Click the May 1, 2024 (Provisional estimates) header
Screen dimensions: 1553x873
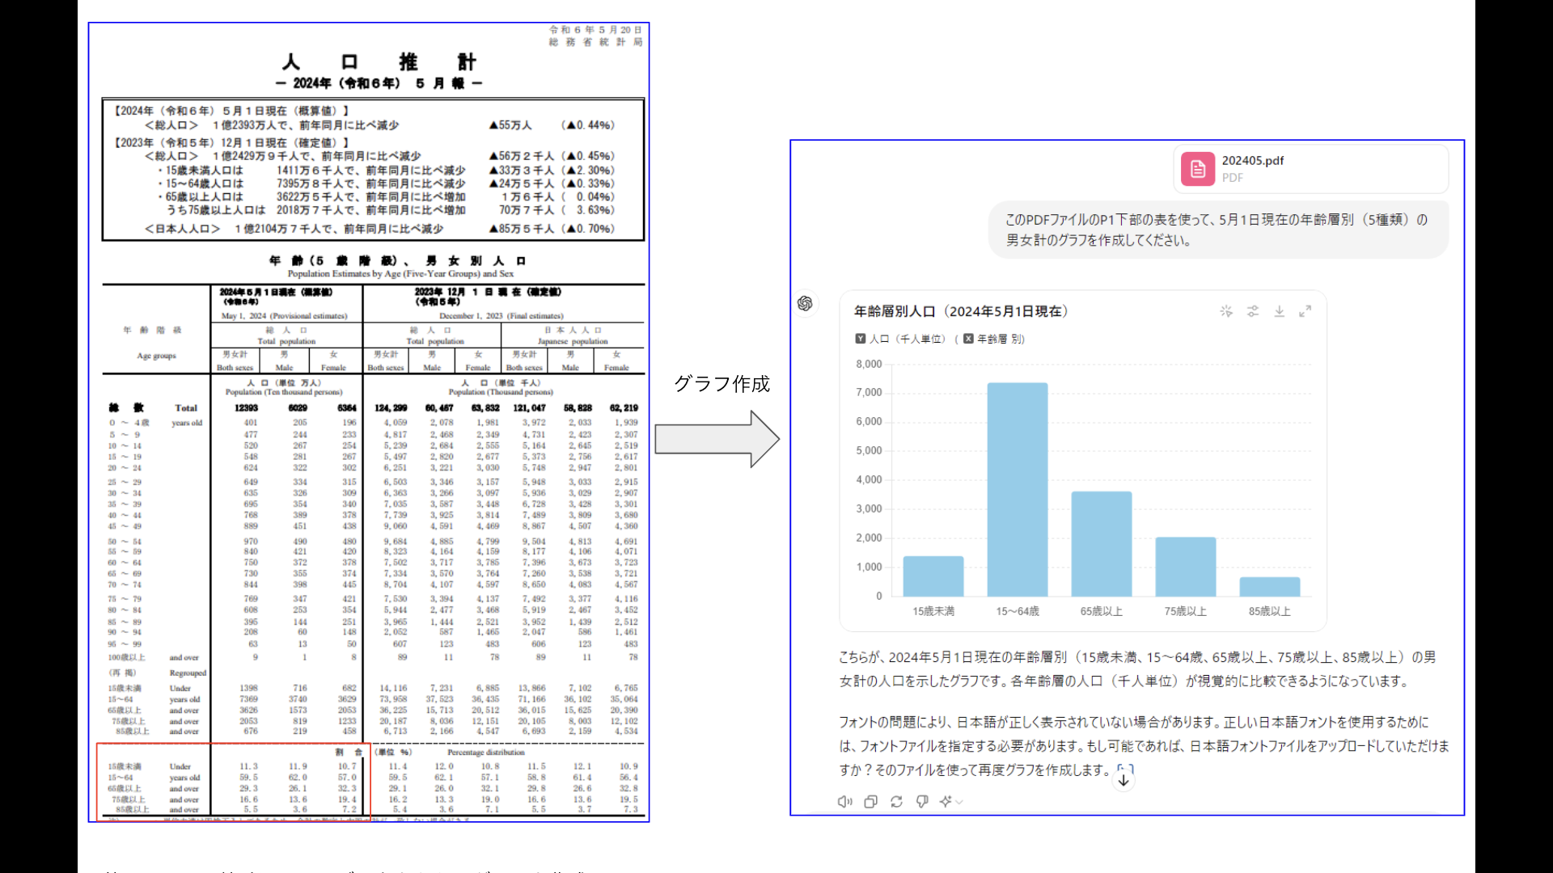284,316
